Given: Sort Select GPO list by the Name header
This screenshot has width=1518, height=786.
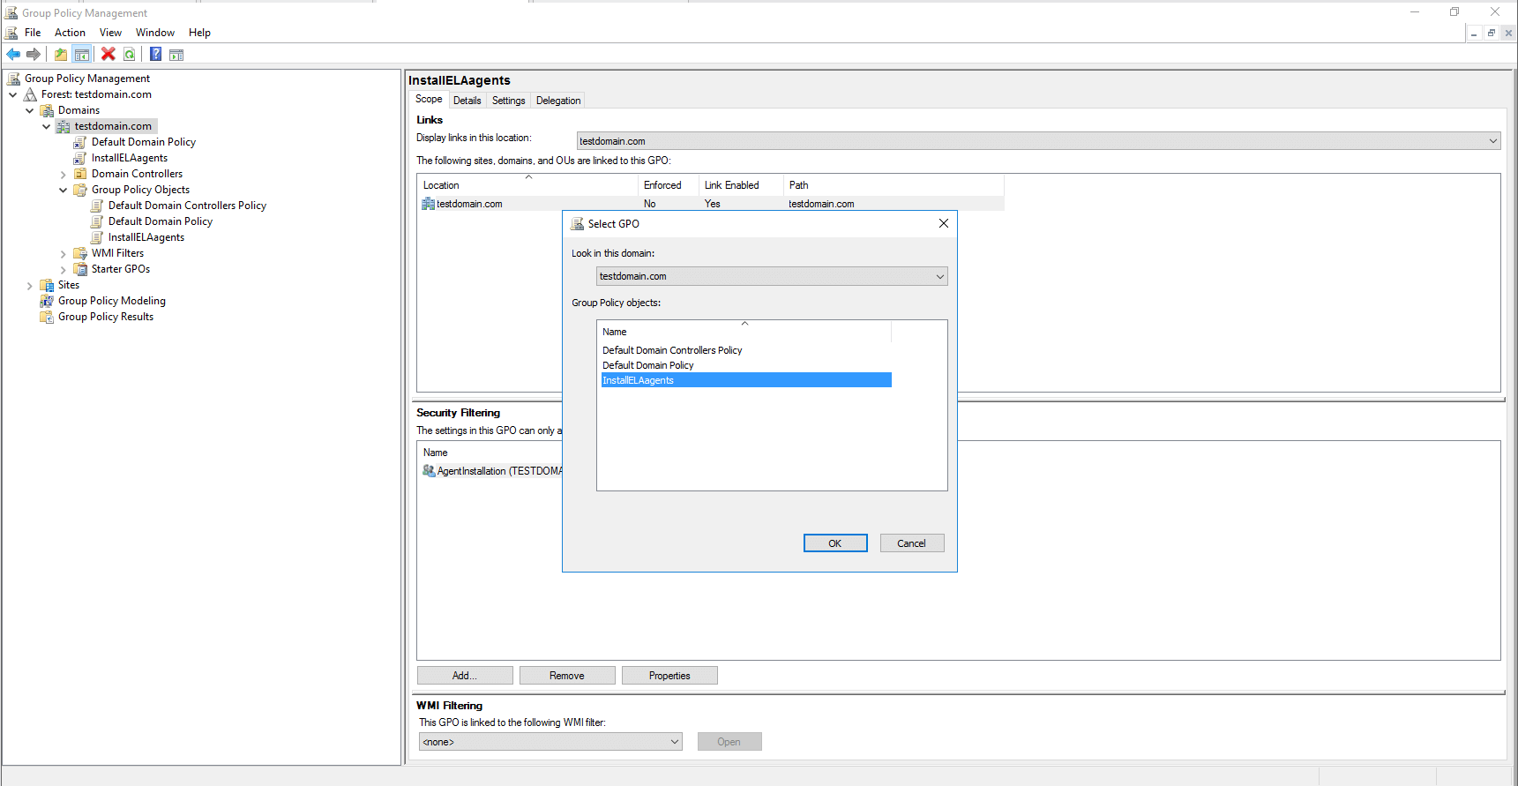Looking at the screenshot, I should (745, 332).
